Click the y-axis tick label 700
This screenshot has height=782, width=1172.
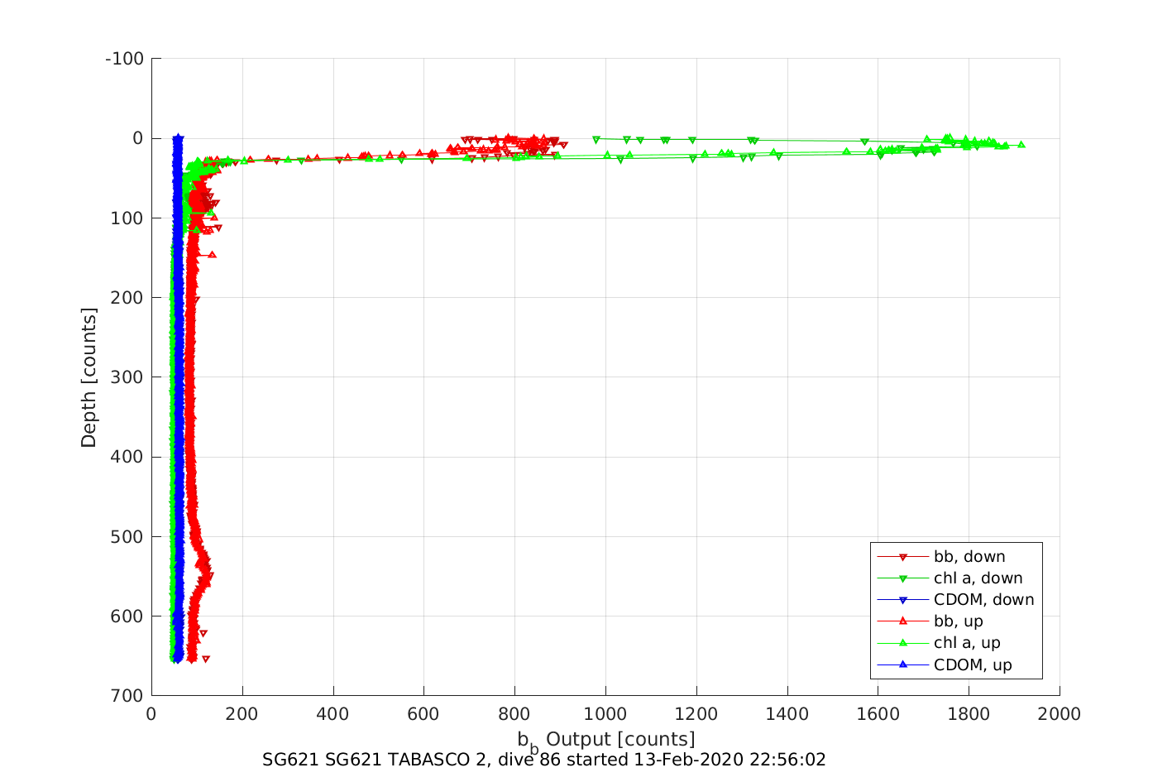tap(128, 696)
